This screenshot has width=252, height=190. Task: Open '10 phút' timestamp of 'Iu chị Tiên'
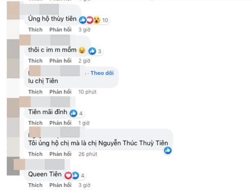click(87, 92)
